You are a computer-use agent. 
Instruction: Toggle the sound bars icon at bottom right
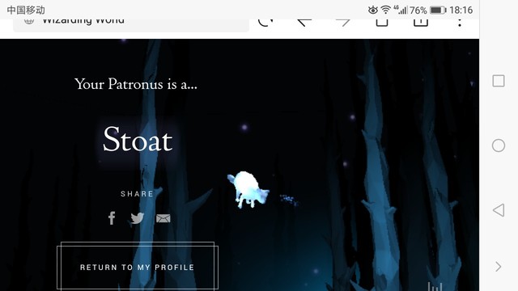click(x=435, y=286)
